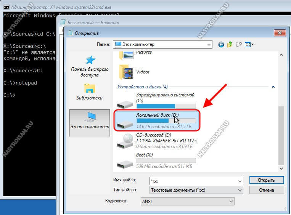Image resolution: width=291 pixels, height=215 pixels.
Task: Close the Открытие dialog
Action: [280, 33]
